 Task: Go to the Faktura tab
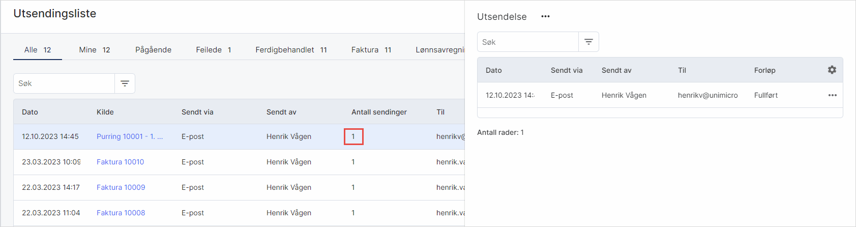[x=371, y=50]
